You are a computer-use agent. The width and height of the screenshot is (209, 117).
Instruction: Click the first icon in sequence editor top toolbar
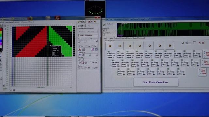click(x=79, y=22)
